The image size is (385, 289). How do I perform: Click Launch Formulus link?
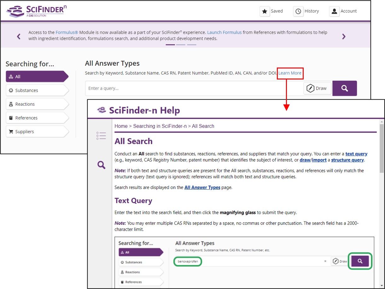pos(225,32)
